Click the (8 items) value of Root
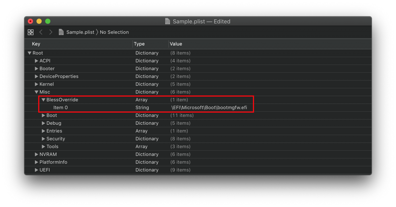 [180, 53]
